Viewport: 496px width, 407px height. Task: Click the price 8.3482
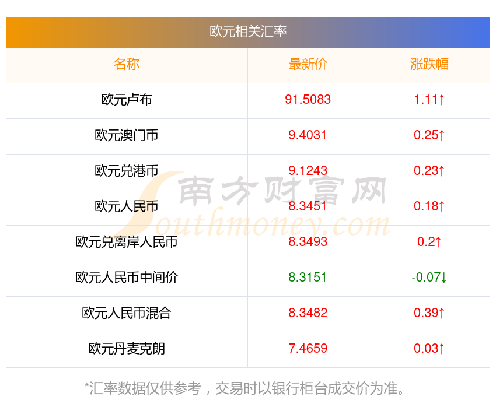[x=308, y=313]
